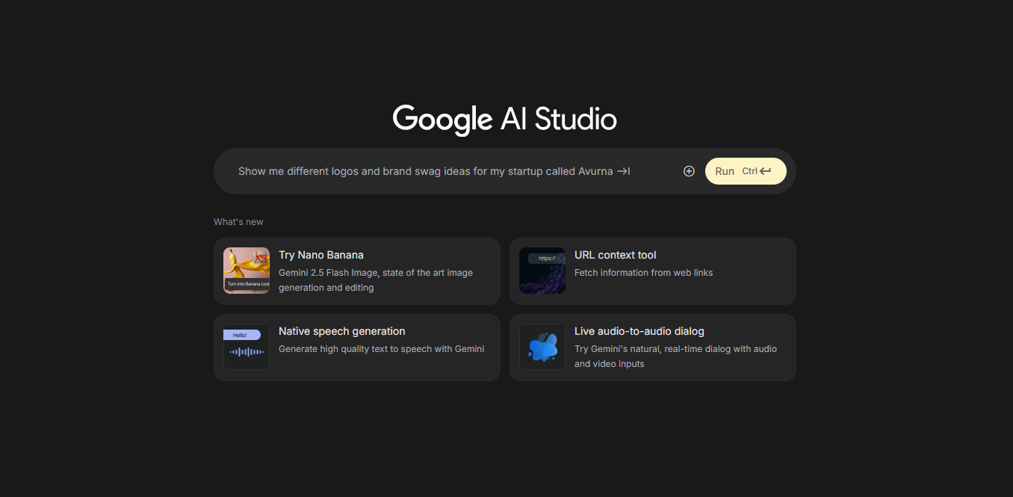Click the Enter key icon on the Run button
This screenshot has width=1013, height=497.
click(x=766, y=171)
